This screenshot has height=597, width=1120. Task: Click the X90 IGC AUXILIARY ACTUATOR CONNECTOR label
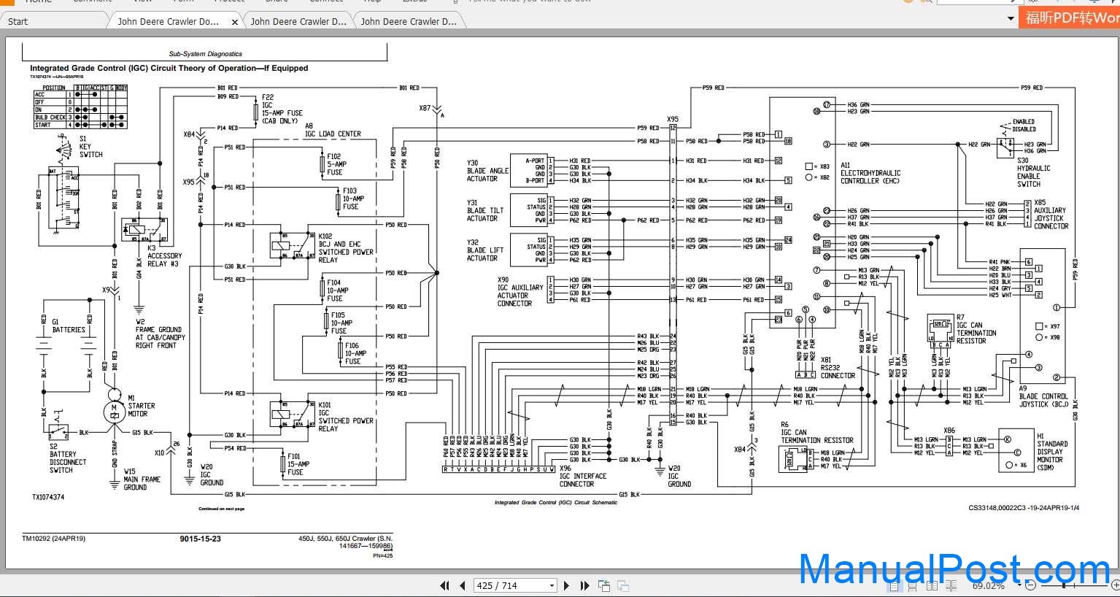click(520, 291)
